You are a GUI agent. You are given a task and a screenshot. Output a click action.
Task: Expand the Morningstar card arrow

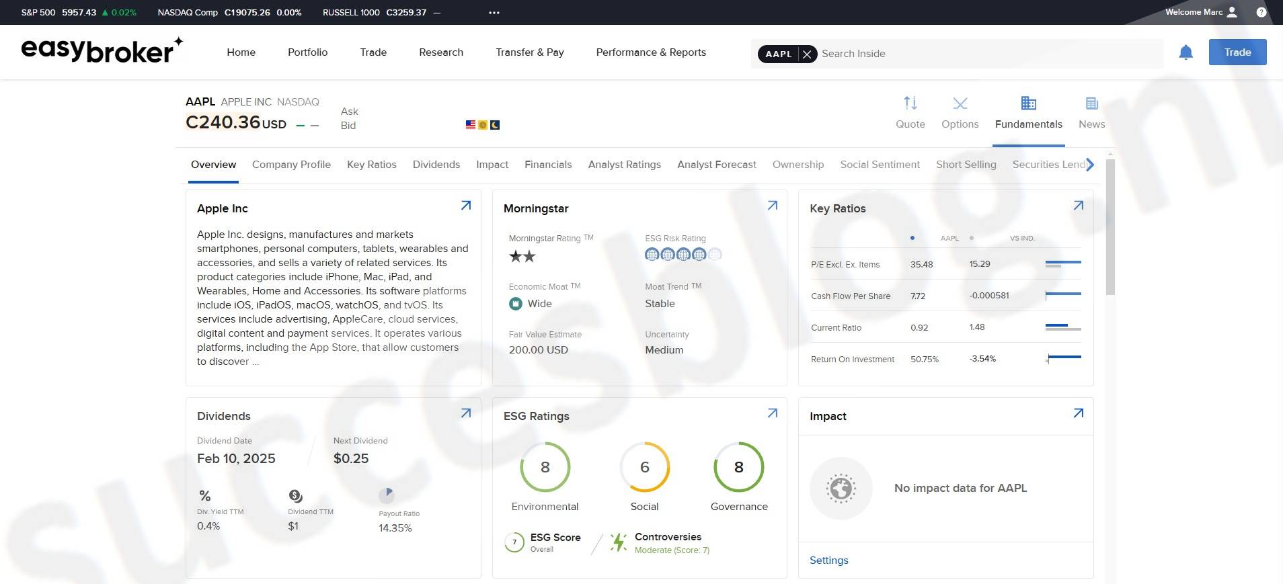pos(772,206)
